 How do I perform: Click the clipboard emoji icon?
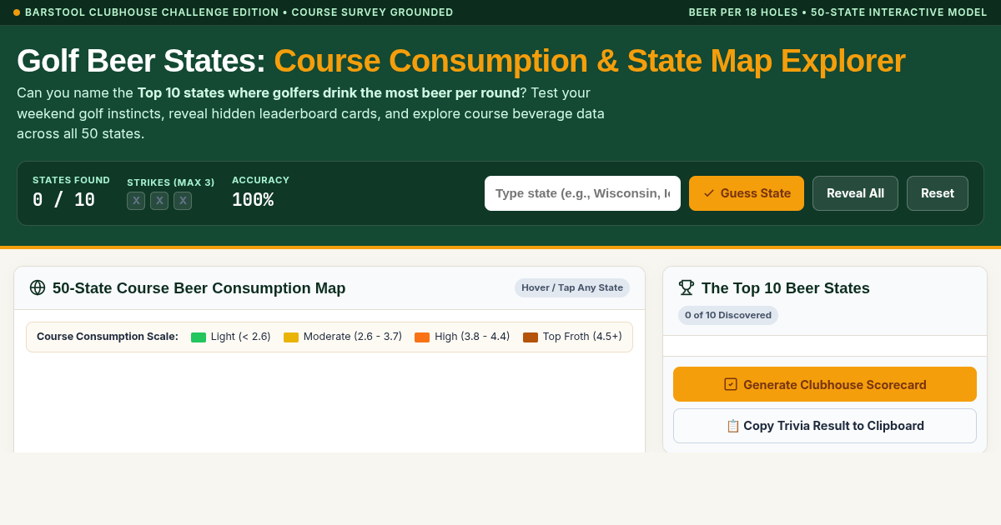[733, 426]
